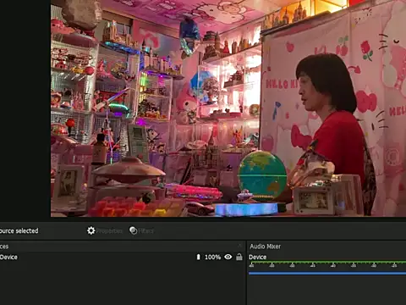Open the Filters dialog for the source
Screen dimensions: 406x305
tap(141, 230)
